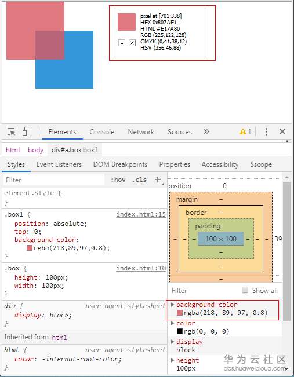Click the -internal-root-color value
This screenshot has width=294, height=377.
pos(79,359)
